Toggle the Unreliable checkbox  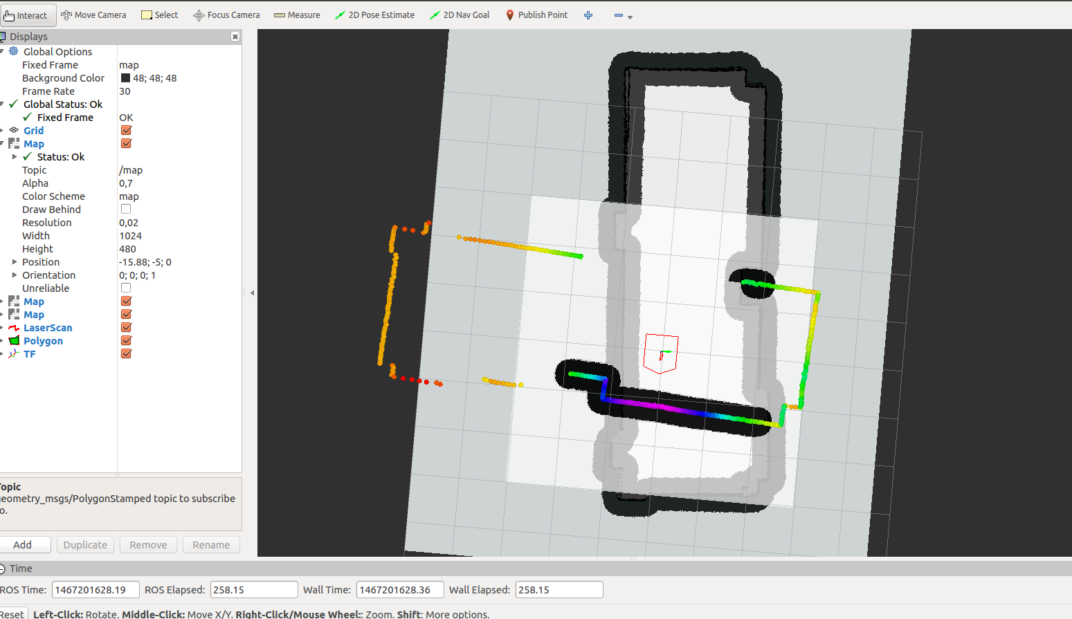[x=126, y=288]
